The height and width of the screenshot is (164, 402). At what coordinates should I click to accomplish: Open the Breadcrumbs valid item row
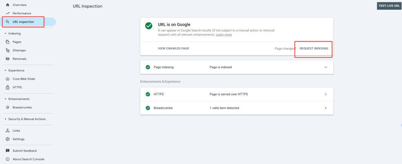coord(236,108)
